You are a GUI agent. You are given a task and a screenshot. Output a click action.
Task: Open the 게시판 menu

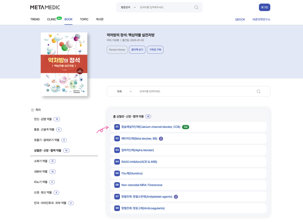[x=100, y=19]
